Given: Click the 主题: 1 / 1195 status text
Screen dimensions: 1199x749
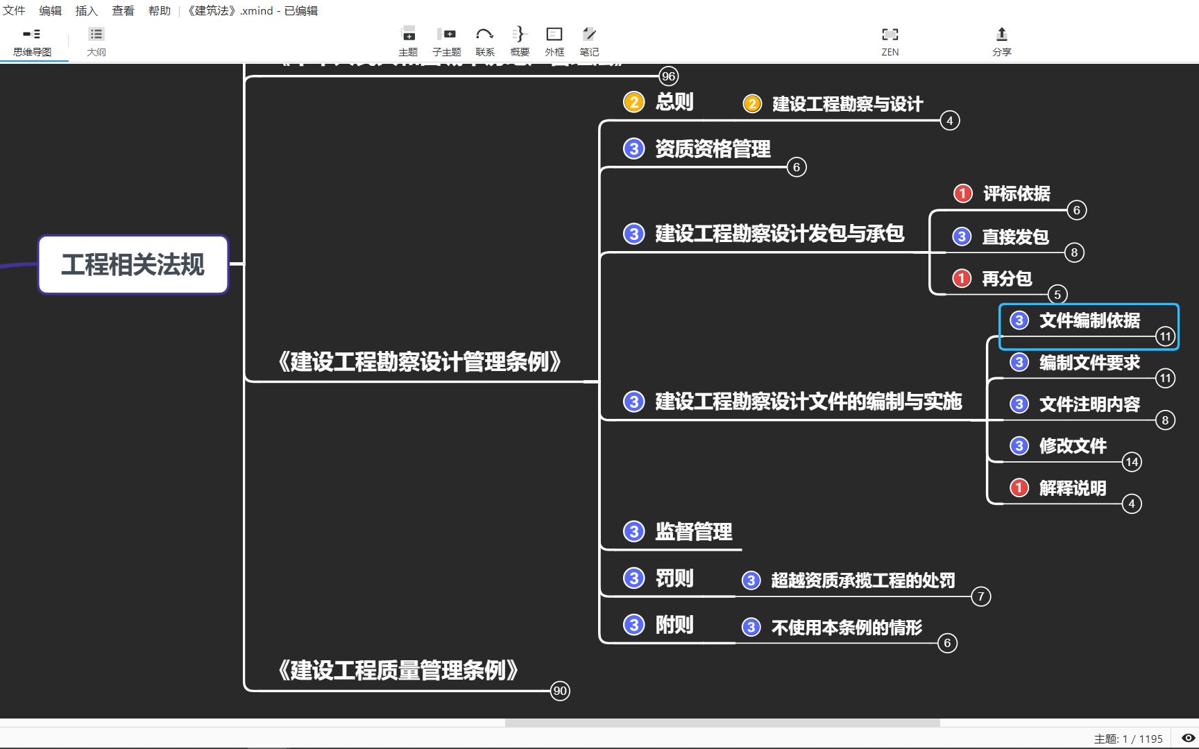Looking at the screenshot, I should coord(1128,739).
